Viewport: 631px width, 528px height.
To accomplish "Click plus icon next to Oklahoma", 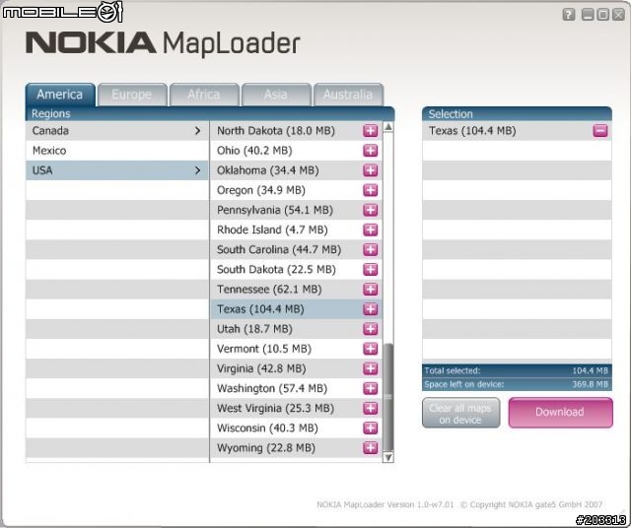I will click(x=371, y=170).
